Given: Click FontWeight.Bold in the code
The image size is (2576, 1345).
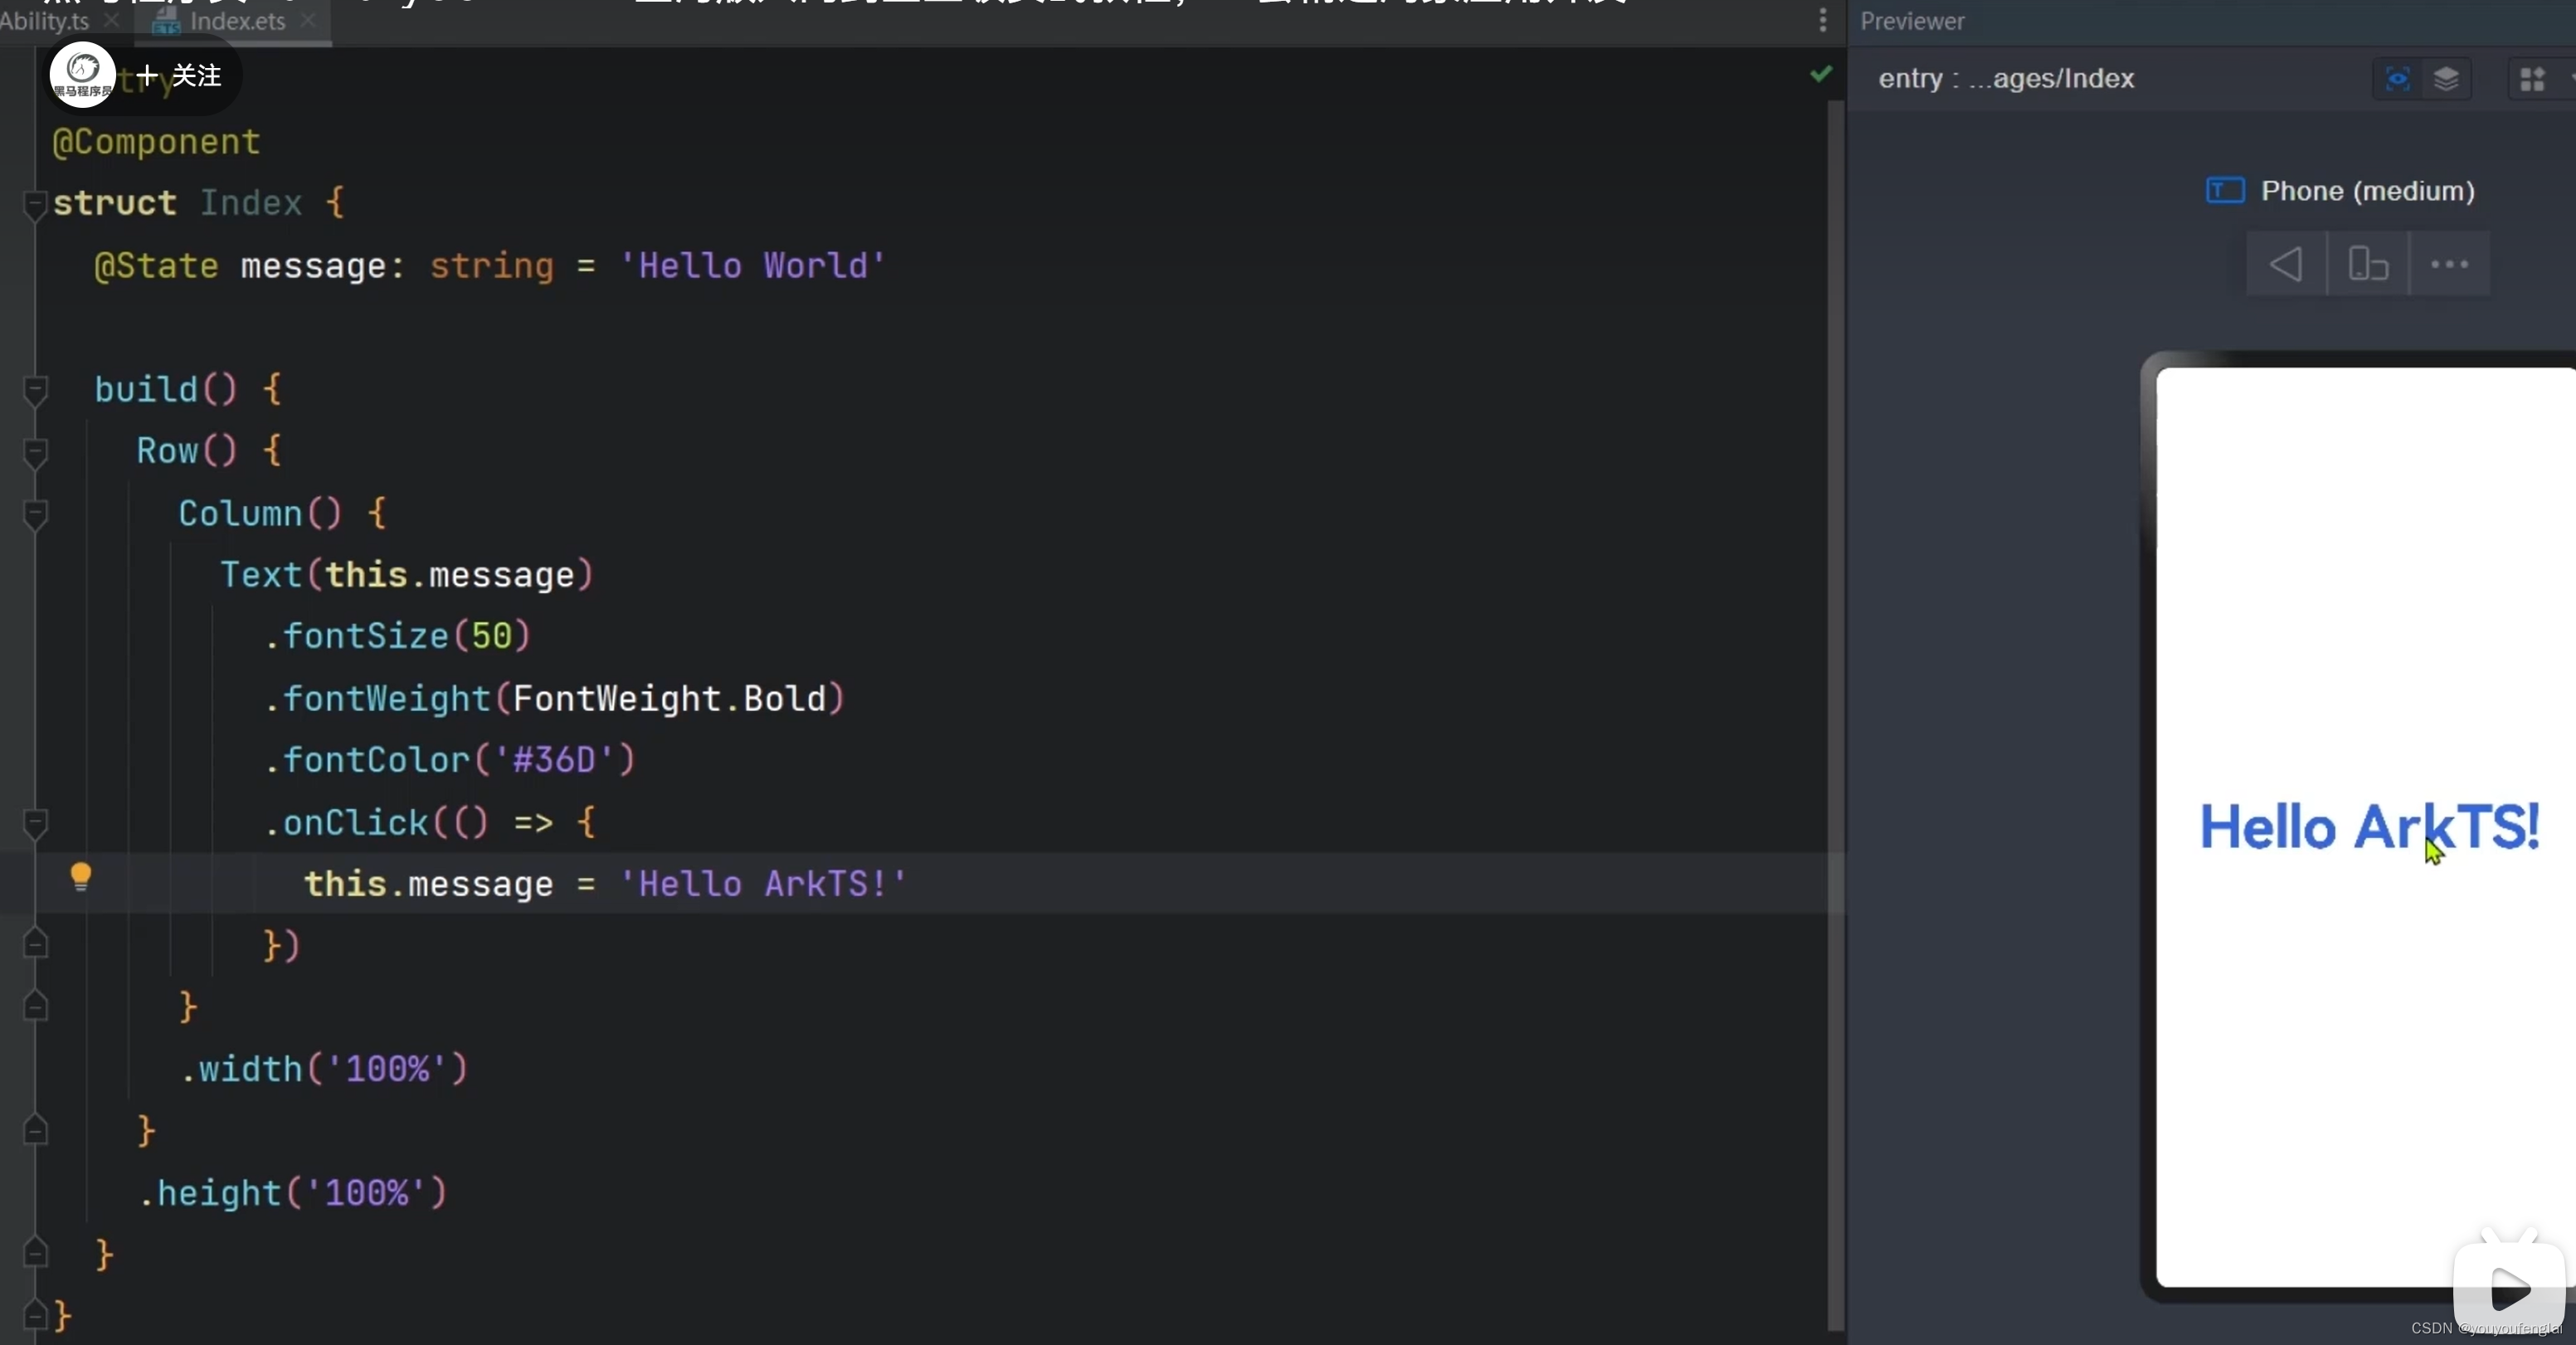Looking at the screenshot, I should tap(669, 698).
